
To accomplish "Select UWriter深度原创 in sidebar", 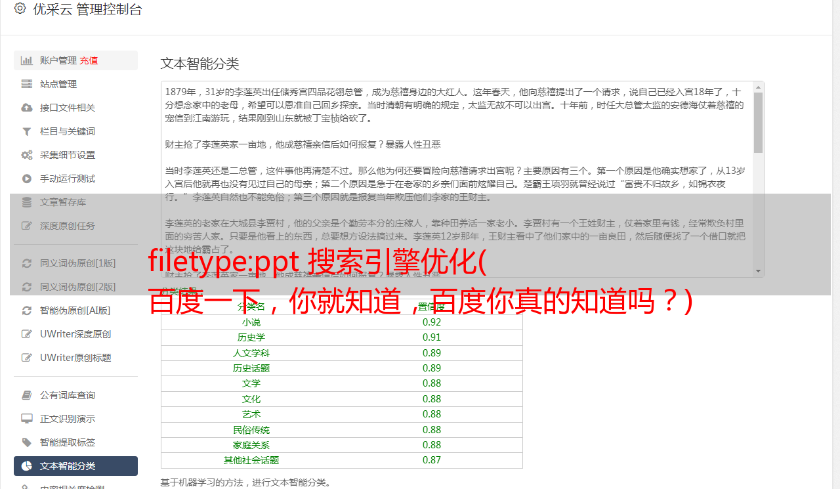I will click(75, 334).
